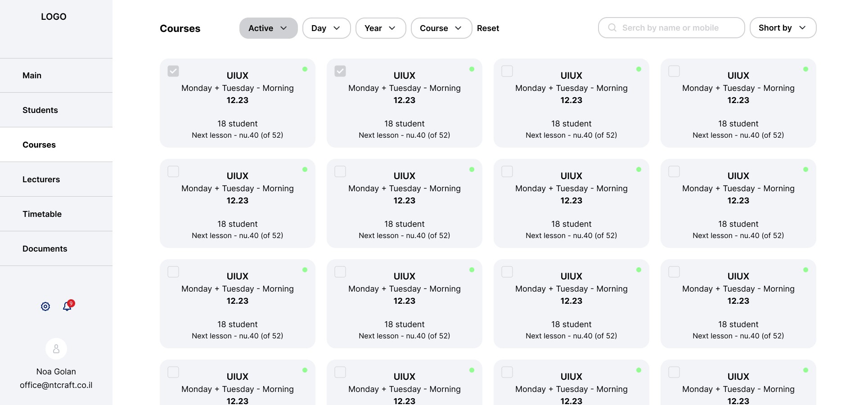Screen dimensions: 864x405
Task: Click the Noa Golan user name
Action: coord(56,372)
